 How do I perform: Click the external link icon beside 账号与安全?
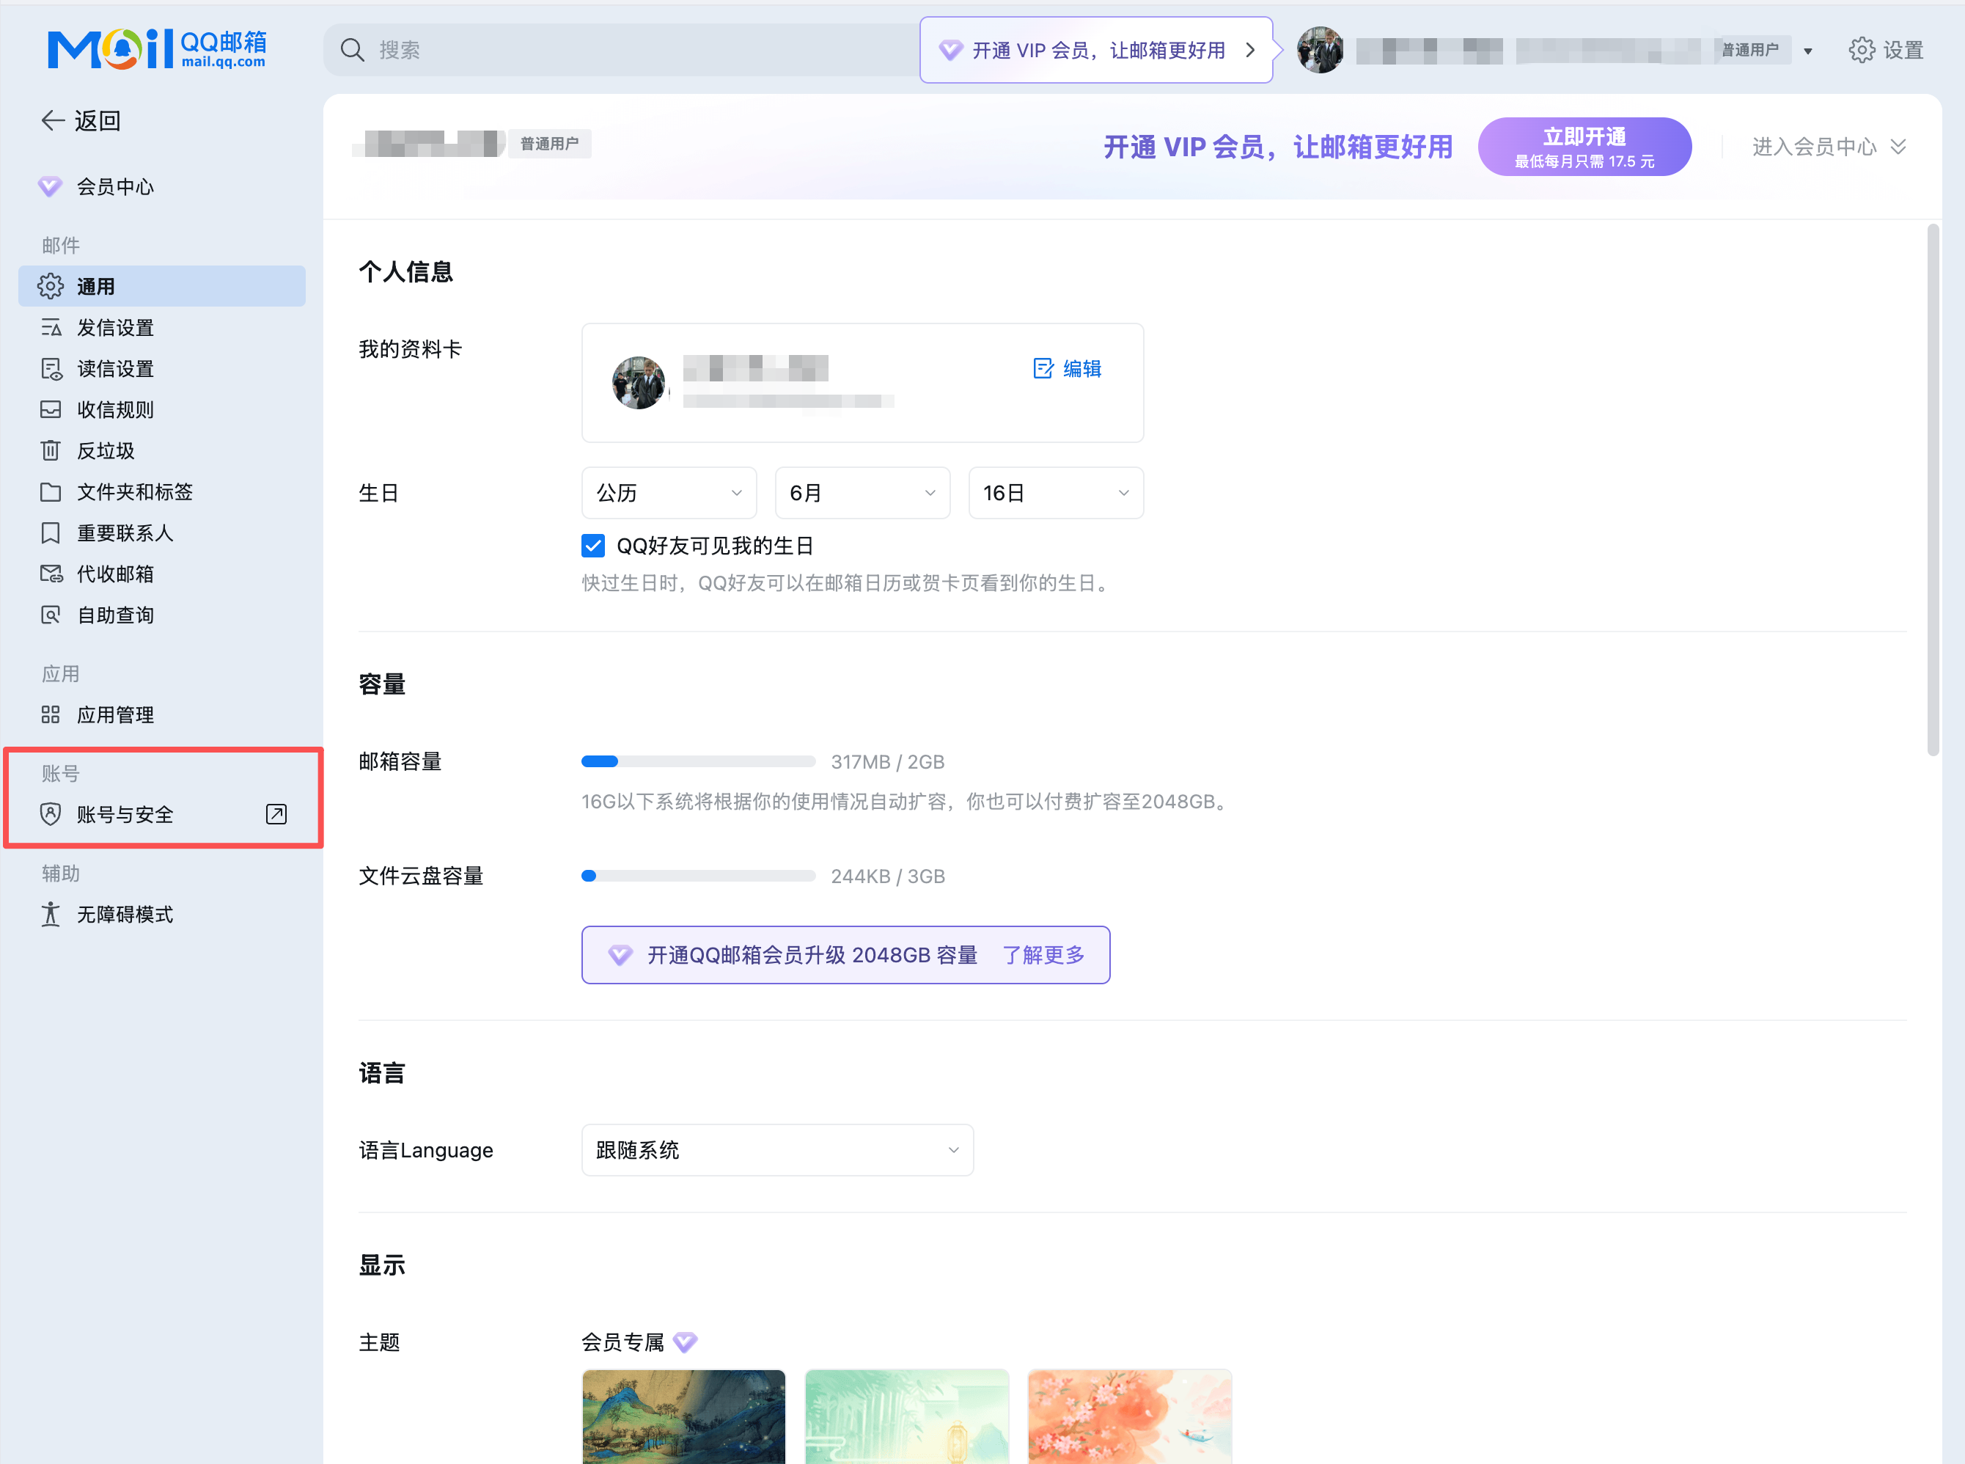click(x=276, y=813)
